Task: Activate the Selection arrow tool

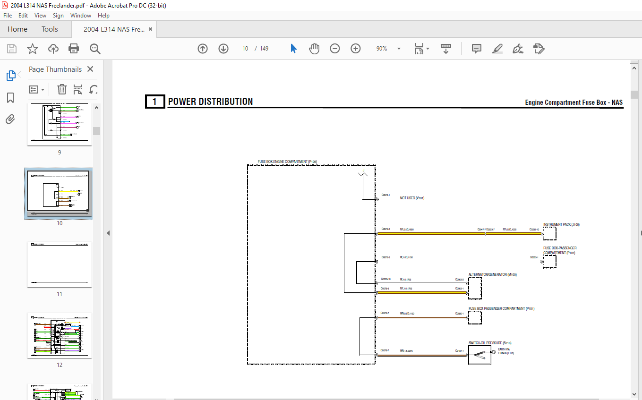Action: (x=293, y=49)
